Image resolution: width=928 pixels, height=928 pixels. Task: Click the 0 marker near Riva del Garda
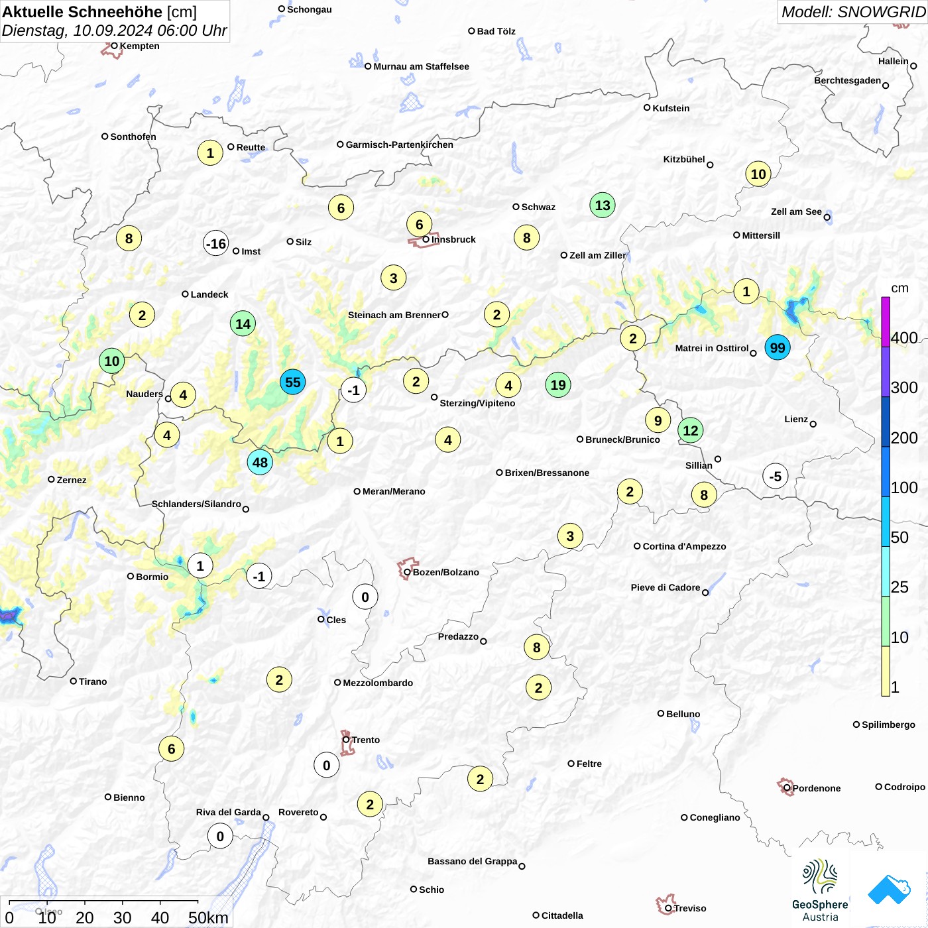[220, 836]
